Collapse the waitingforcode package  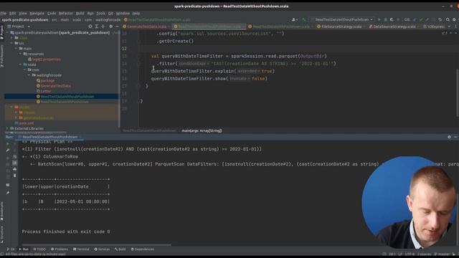(29, 75)
